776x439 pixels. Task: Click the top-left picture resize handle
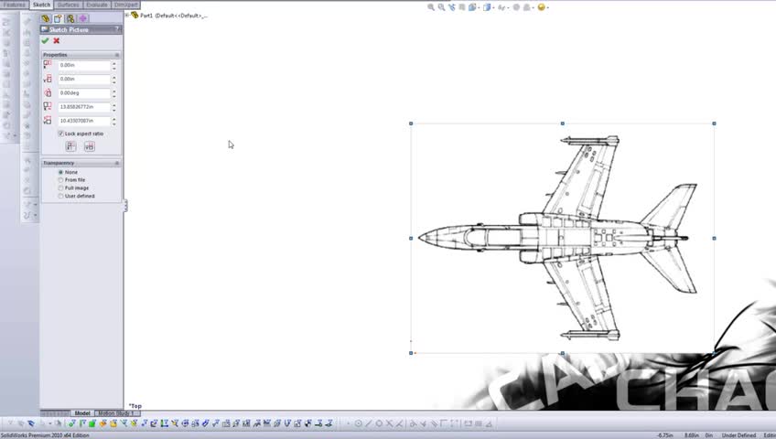[x=411, y=123]
